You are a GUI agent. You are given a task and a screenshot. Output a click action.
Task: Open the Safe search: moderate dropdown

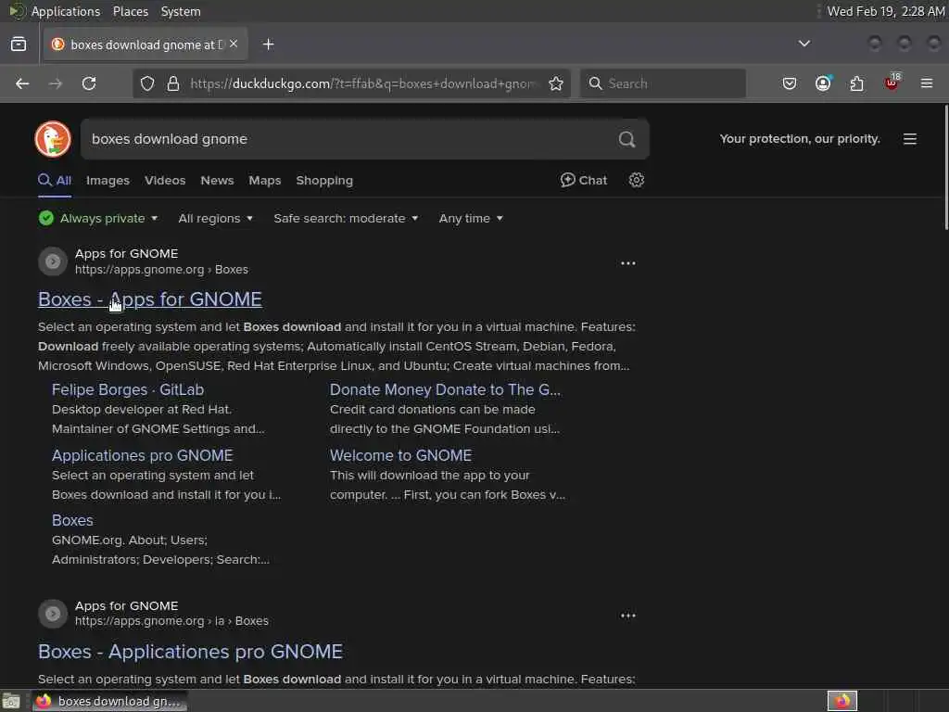coord(346,218)
